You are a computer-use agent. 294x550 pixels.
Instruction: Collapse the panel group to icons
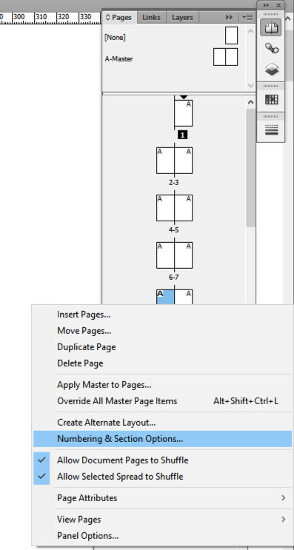click(229, 17)
